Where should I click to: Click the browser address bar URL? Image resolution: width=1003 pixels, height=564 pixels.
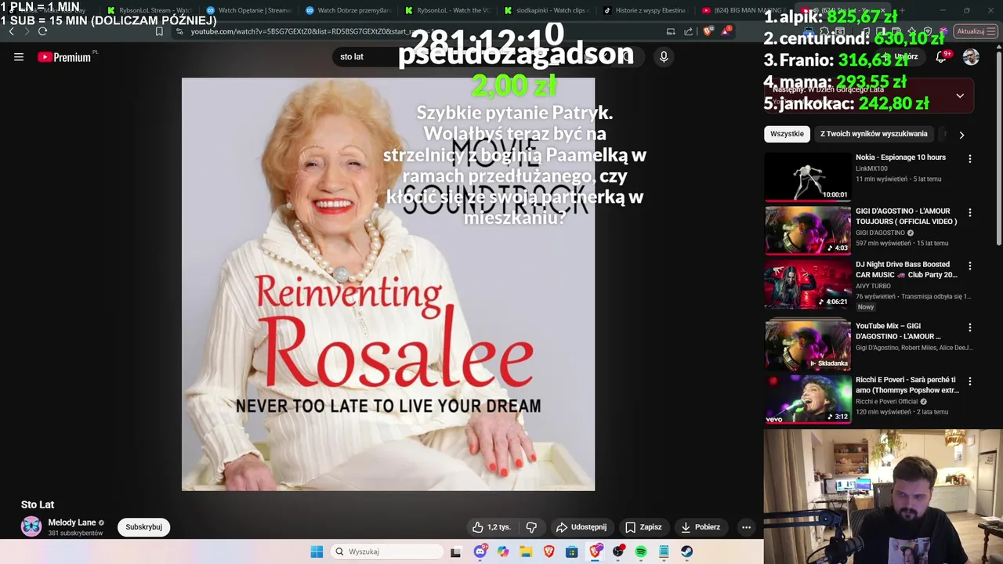pyautogui.click(x=313, y=31)
